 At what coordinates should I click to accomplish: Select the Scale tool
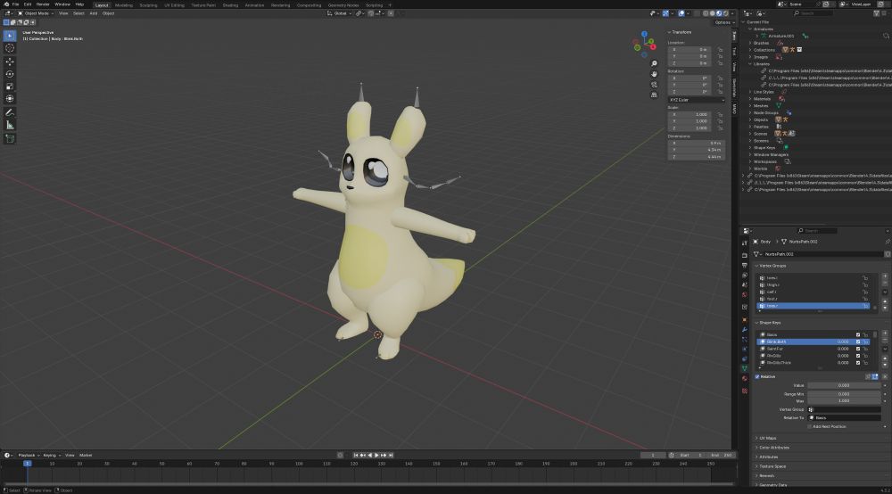10,86
